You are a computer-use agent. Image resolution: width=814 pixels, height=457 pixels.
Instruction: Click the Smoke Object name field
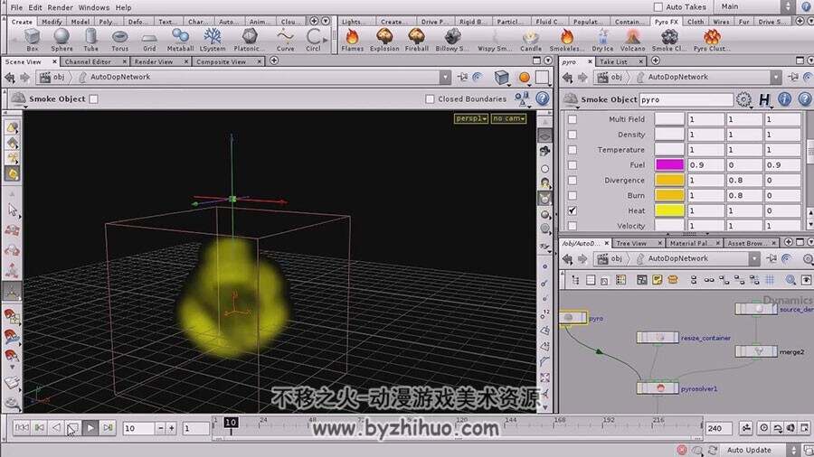(x=686, y=99)
